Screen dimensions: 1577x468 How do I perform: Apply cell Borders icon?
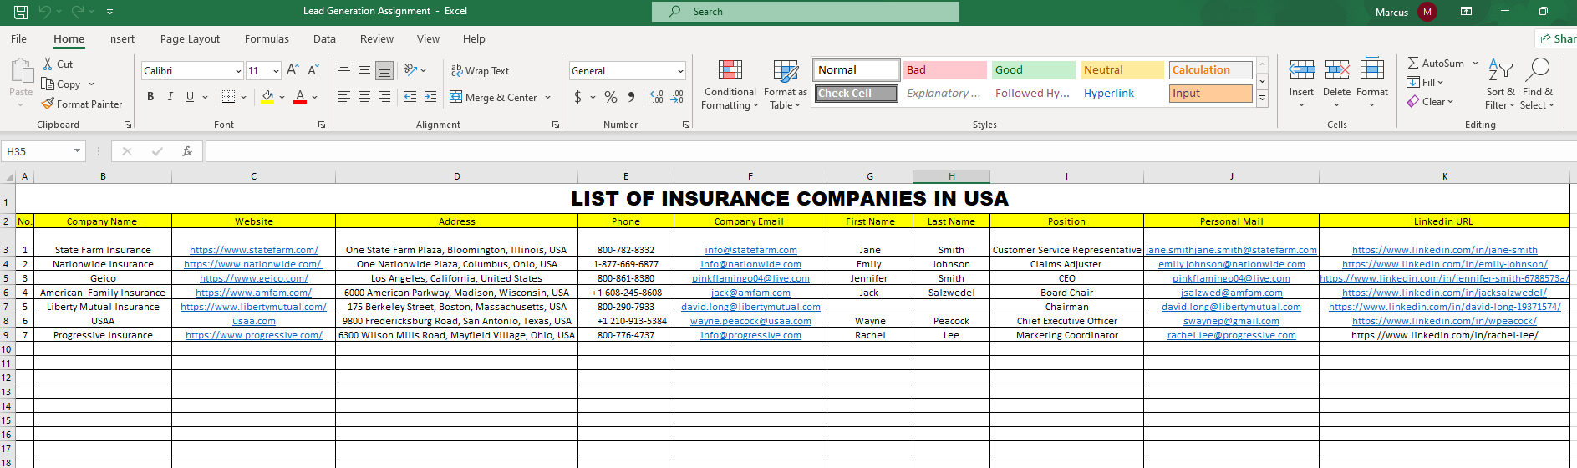pos(229,97)
